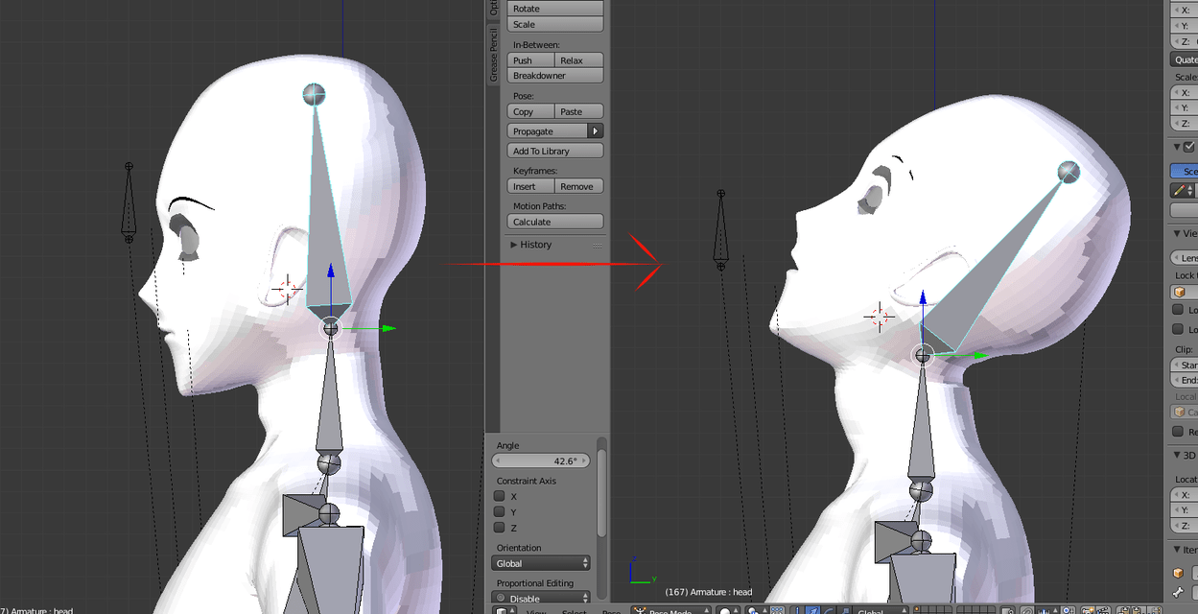The height and width of the screenshot is (614, 1198).
Task: Select the scale manipulator icon
Action: click(845, 608)
